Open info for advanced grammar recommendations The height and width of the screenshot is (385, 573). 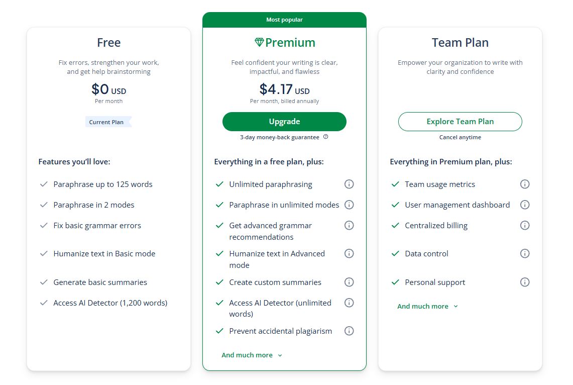[349, 226]
